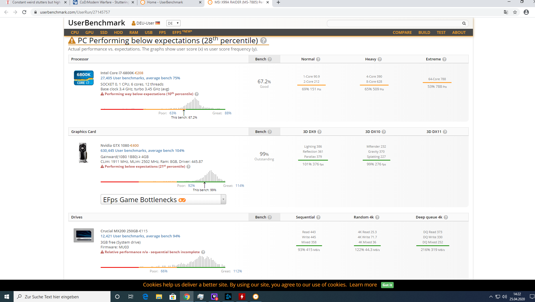The width and height of the screenshot is (535, 302).
Task: Open help for PC percentile heading
Action: [x=263, y=41]
